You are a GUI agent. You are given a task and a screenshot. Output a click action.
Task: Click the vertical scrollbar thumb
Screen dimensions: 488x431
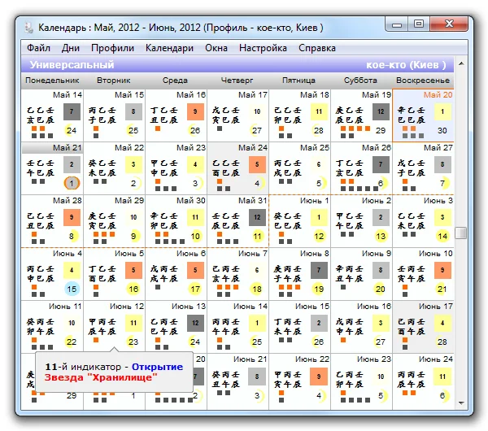click(x=461, y=233)
